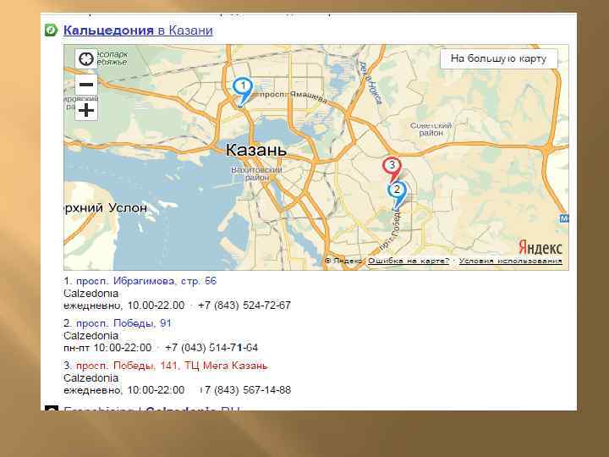Click the На большую карту button
Image resolution: width=609 pixels, height=457 pixels.
click(x=499, y=58)
